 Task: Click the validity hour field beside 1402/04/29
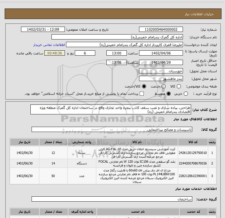tap(117, 62)
